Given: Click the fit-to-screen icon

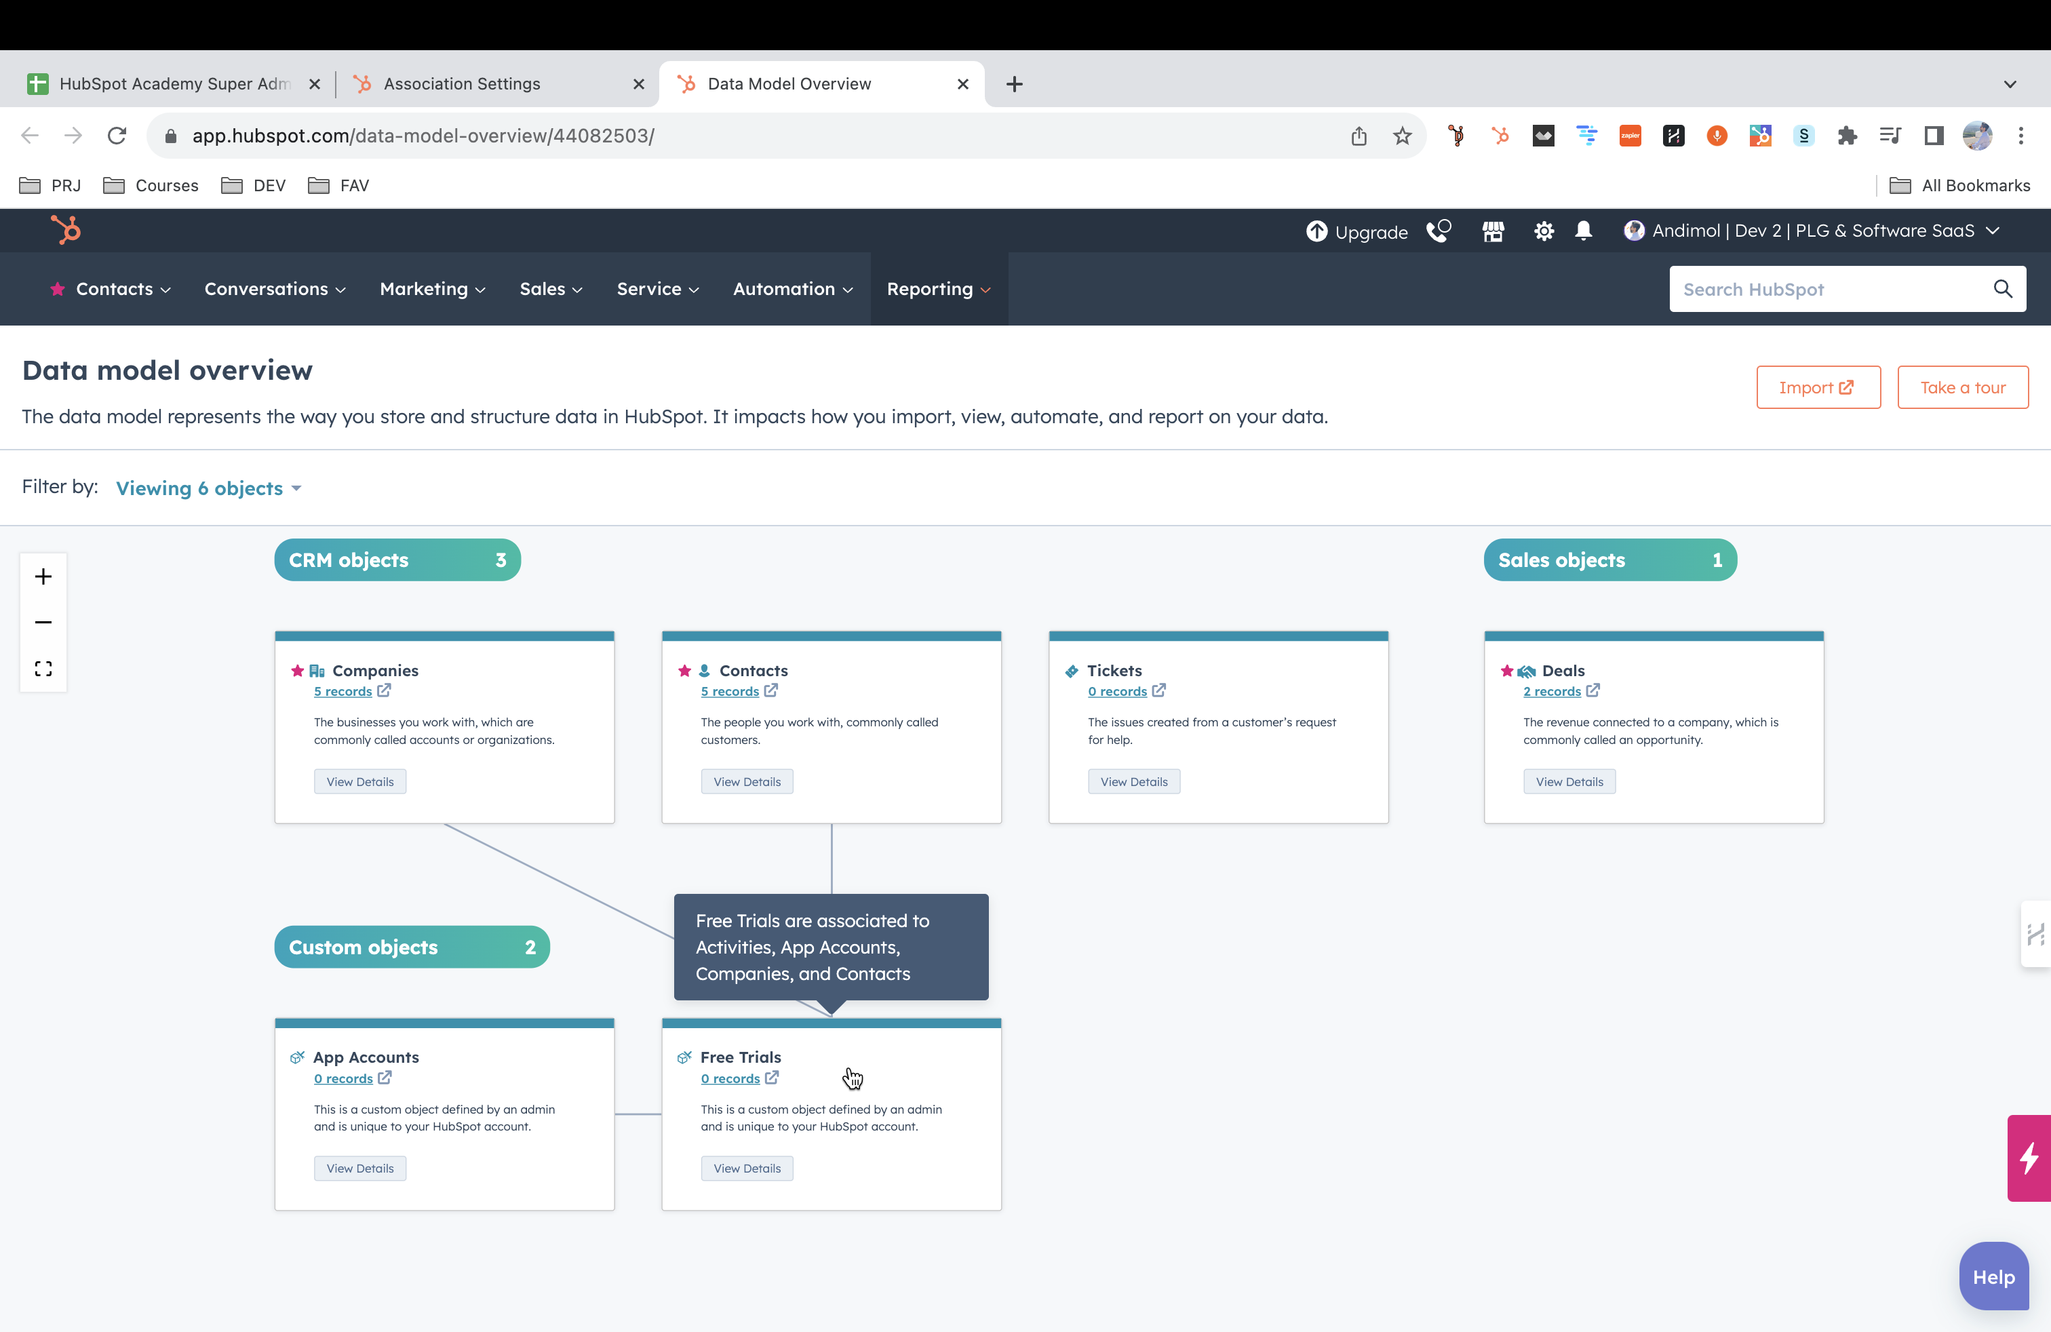Looking at the screenshot, I should tap(43, 669).
